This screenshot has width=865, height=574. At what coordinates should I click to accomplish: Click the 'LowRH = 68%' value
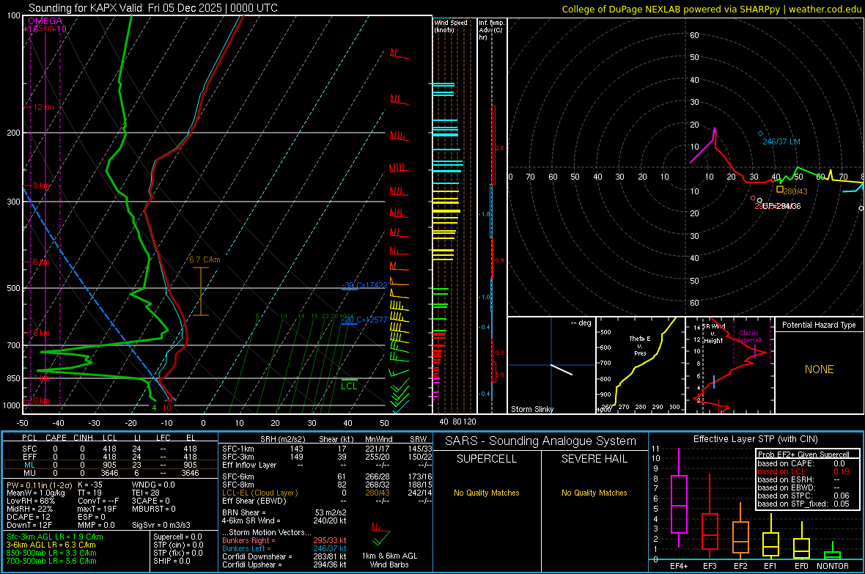[x=31, y=501]
